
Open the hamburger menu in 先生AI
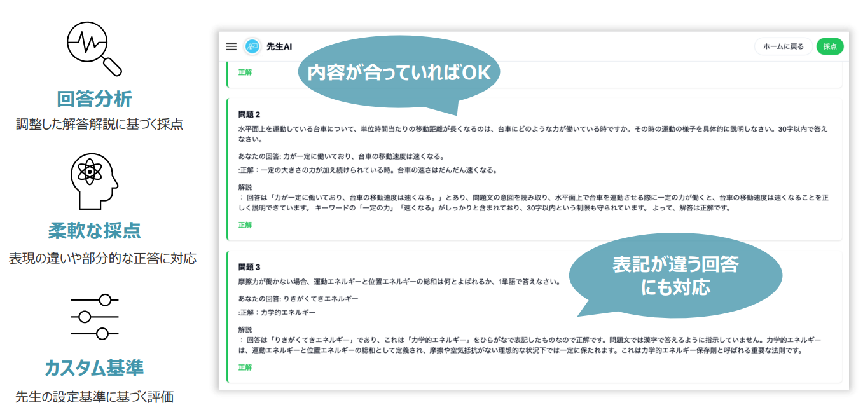[x=231, y=46]
